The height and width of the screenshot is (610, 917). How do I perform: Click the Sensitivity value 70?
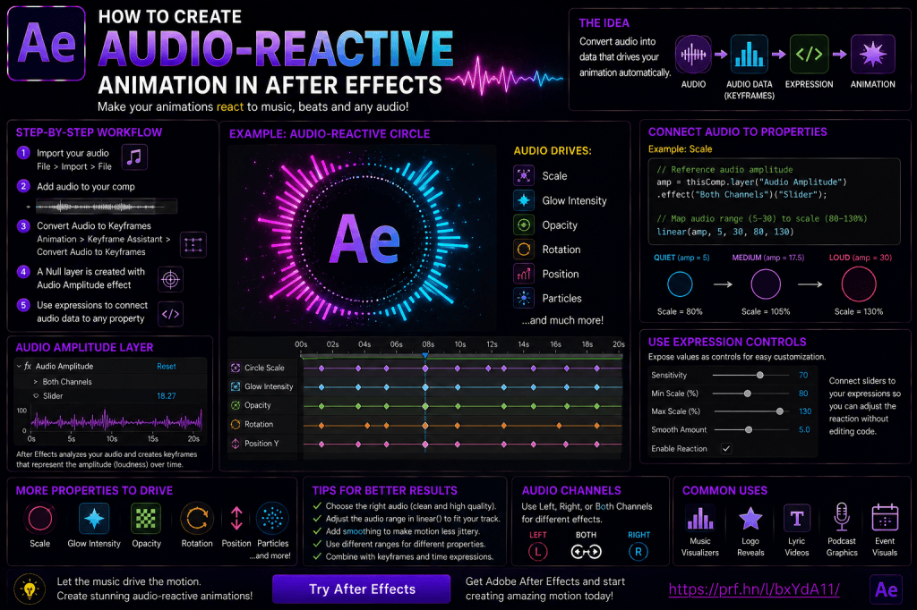(x=803, y=375)
